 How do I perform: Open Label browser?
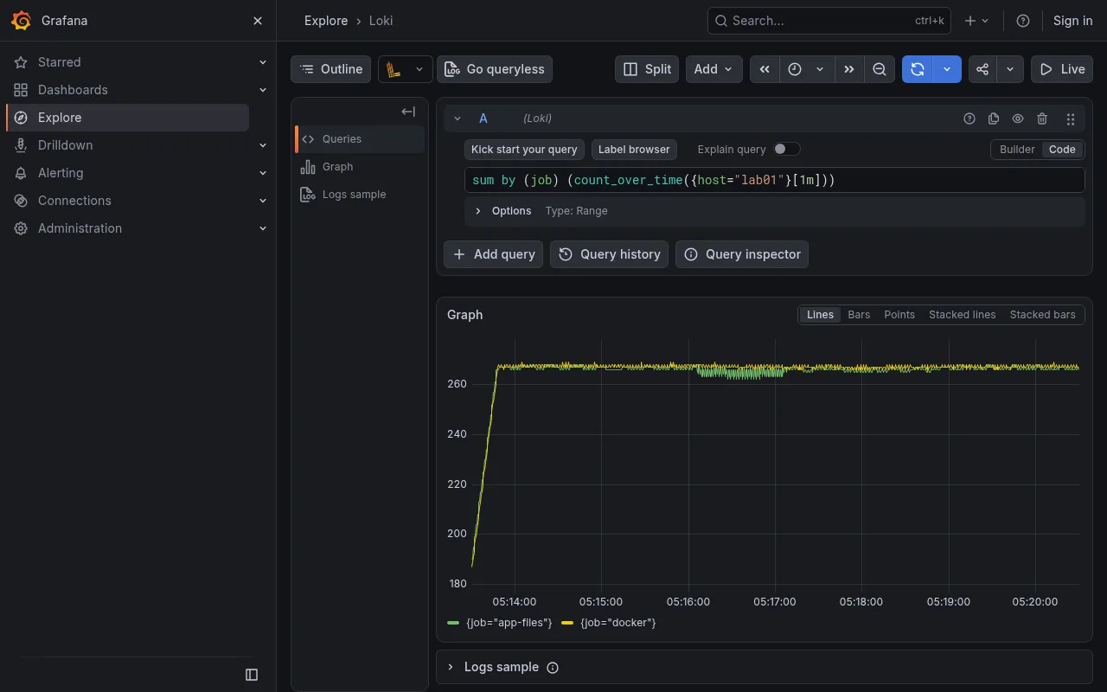(x=634, y=150)
